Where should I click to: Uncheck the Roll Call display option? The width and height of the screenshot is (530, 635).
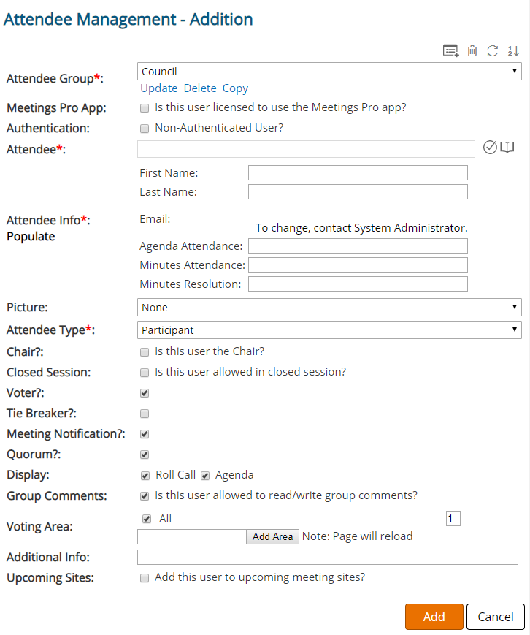pyautogui.click(x=144, y=475)
